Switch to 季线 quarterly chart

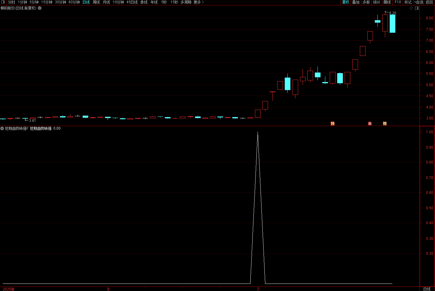[x=144, y=2]
